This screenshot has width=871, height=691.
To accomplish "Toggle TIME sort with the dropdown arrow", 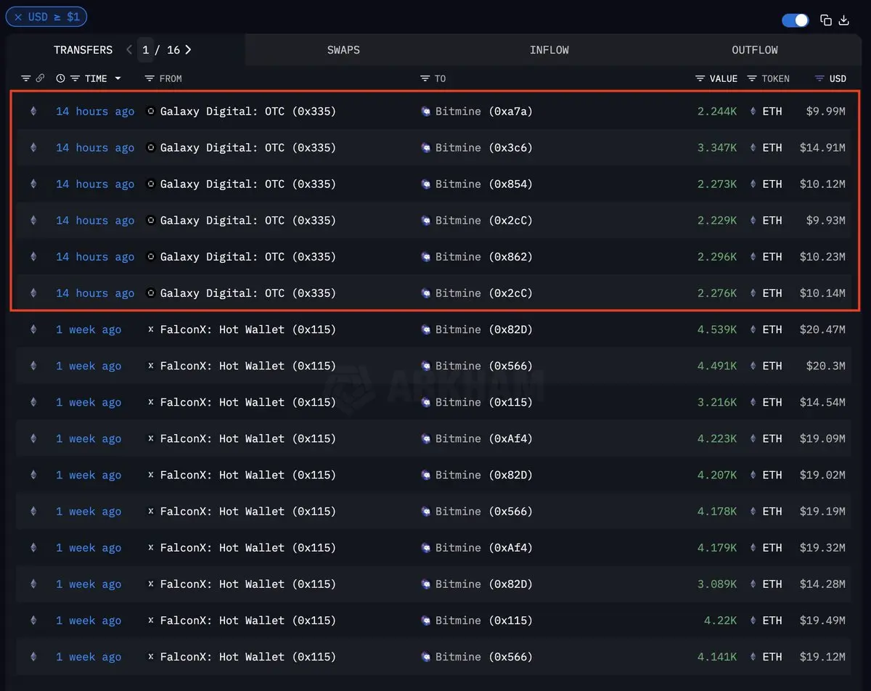I will 118,78.
